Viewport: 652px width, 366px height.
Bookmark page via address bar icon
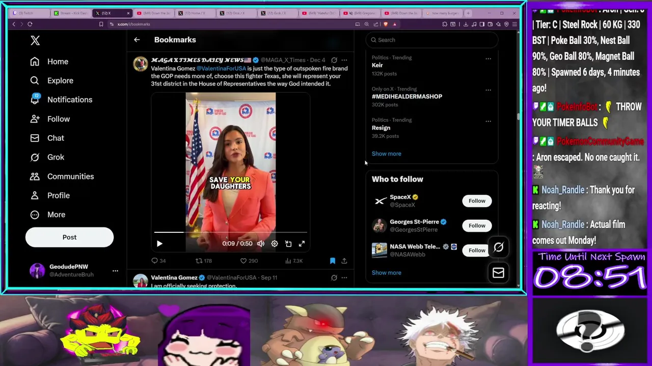pos(101,24)
